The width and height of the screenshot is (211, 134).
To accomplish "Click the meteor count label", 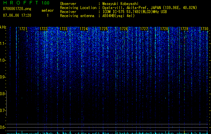I will 48,10.
